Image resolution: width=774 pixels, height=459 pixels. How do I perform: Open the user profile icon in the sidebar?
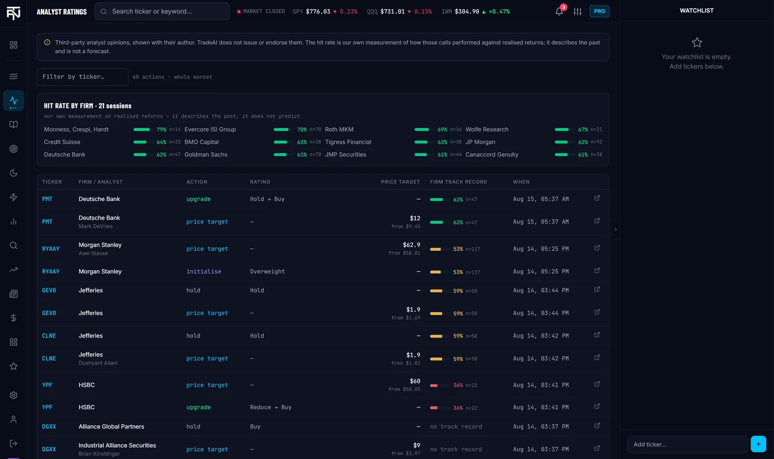pyautogui.click(x=14, y=419)
